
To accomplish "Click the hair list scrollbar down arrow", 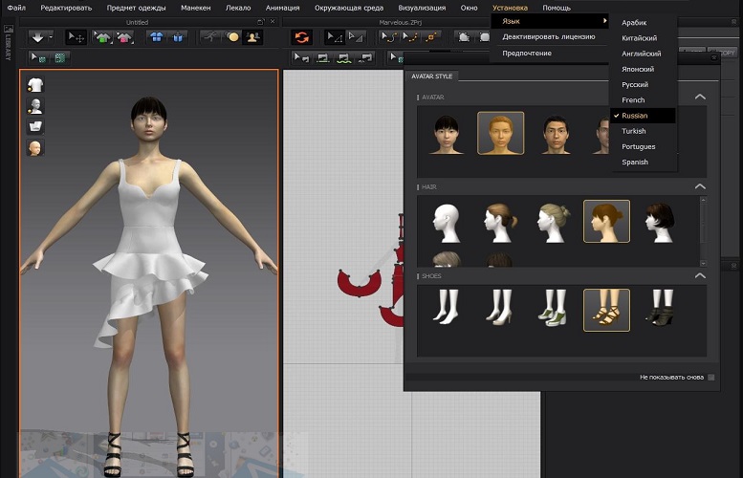I will (703, 263).
